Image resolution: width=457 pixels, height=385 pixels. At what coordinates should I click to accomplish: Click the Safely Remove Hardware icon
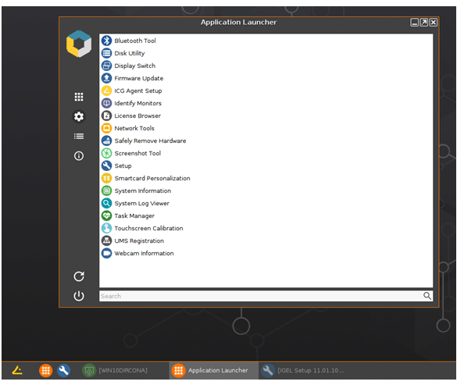(x=106, y=141)
